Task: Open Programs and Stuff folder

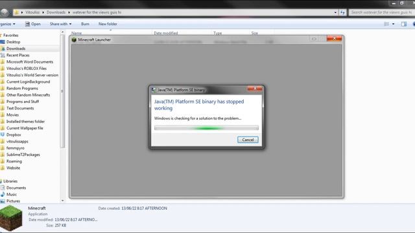Action: (23, 102)
